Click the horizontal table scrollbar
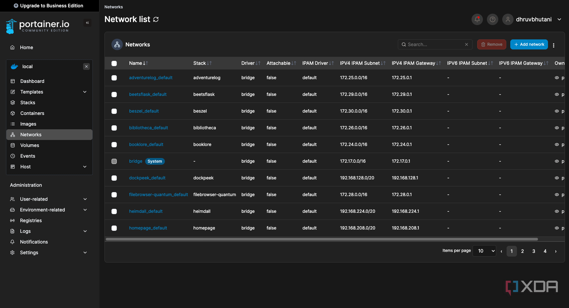Viewport: 569px width, 308px height. [x=322, y=239]
